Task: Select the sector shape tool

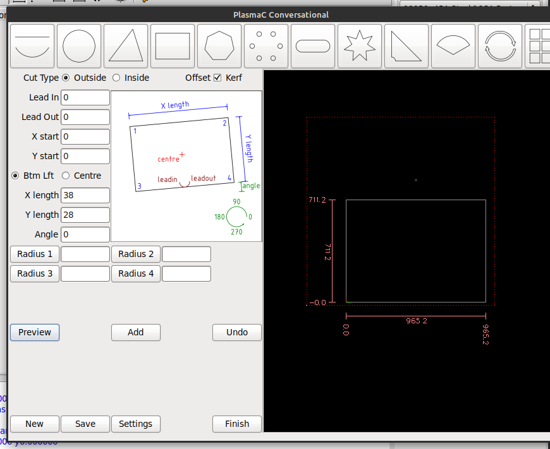Action: pyautogui.click(x=453, y=46)
